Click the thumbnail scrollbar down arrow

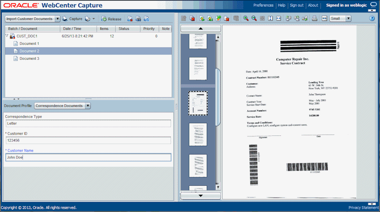pos(218,187)
